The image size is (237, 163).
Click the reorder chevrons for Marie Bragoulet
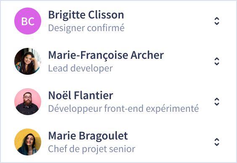click(217, 142)
